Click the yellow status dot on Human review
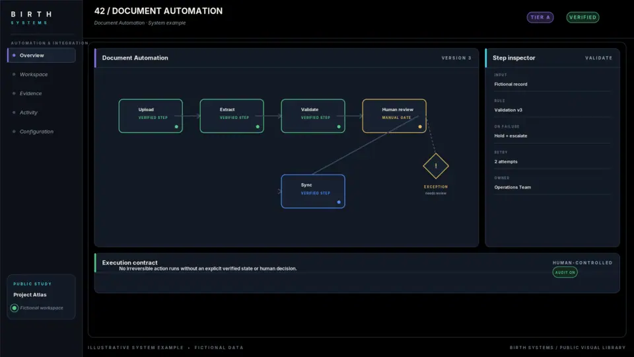 tap(420, 127)
